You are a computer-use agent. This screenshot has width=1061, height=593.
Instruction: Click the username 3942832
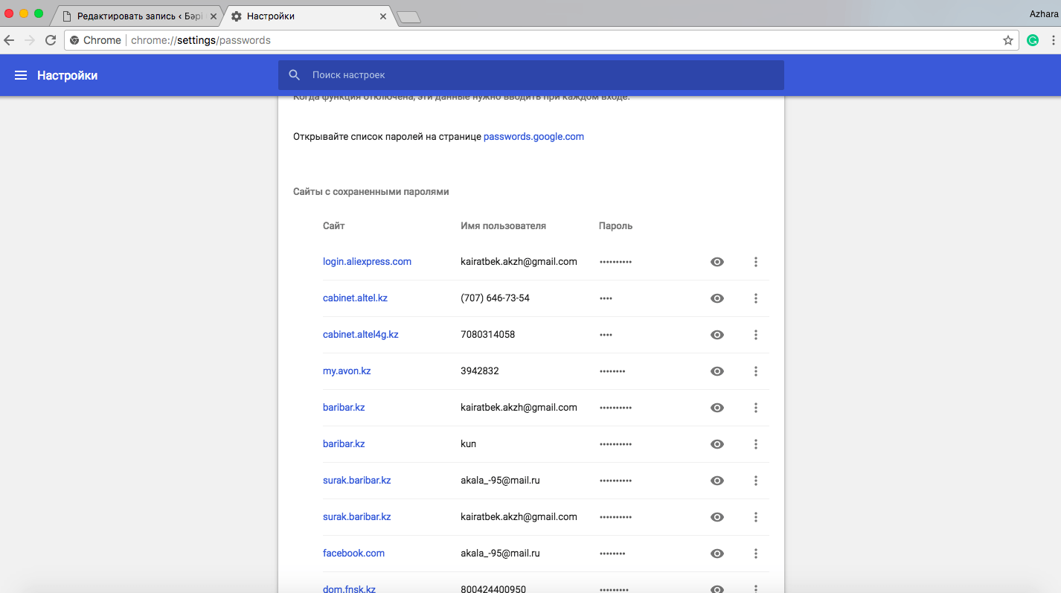pos(480,371)
